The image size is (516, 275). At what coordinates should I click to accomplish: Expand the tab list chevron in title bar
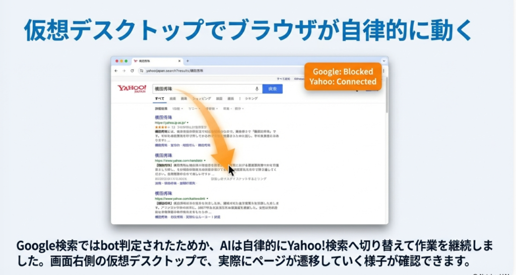[x=384, y=61]
